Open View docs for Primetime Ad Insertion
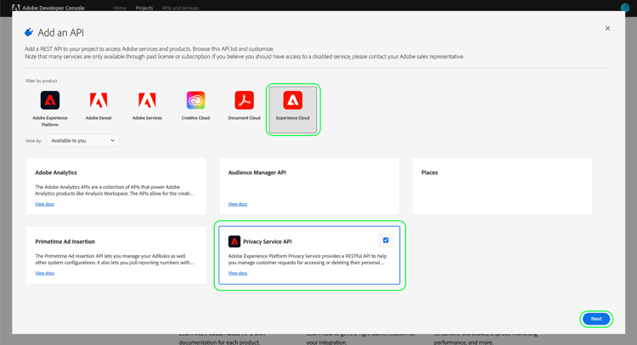The image size is (637, 345). (x=45, y=273)
